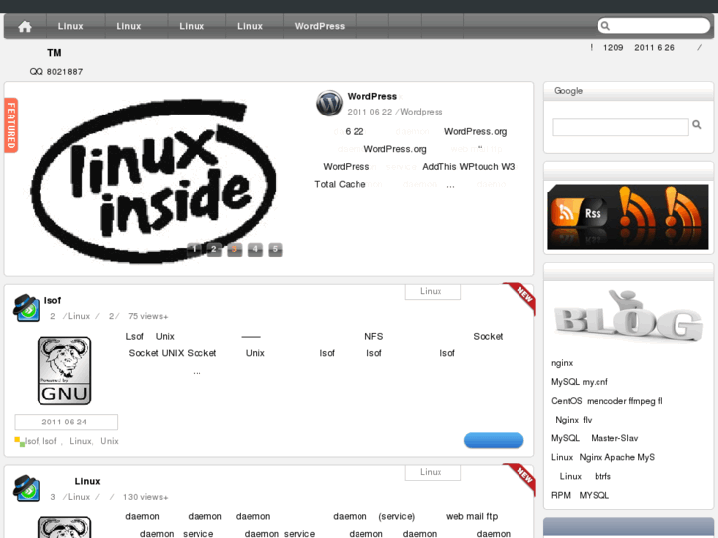The height and width of the screenshot is (538, 718).
Task: Go to the home page icon
Action: pyautogui.click(x=25, y=26)
